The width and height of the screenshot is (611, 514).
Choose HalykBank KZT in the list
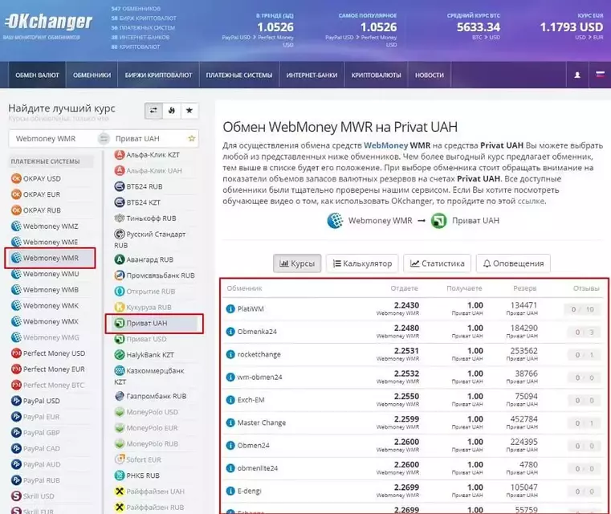(145, 355)
